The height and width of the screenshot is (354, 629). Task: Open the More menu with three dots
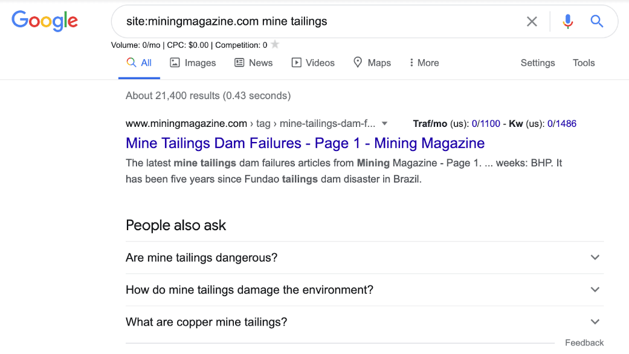424,63
